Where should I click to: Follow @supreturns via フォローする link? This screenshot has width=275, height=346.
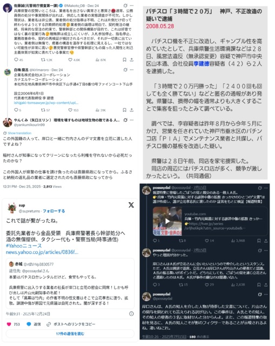[54, 211]
